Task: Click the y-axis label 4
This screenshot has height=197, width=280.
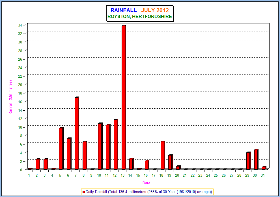Action: pyautogui.click(x=21, y=153)
